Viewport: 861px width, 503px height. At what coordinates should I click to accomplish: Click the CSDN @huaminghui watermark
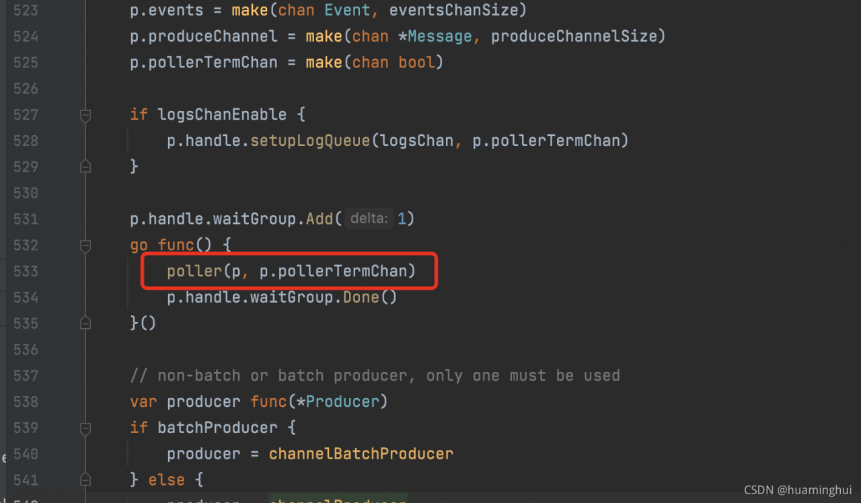click(797, 490)
